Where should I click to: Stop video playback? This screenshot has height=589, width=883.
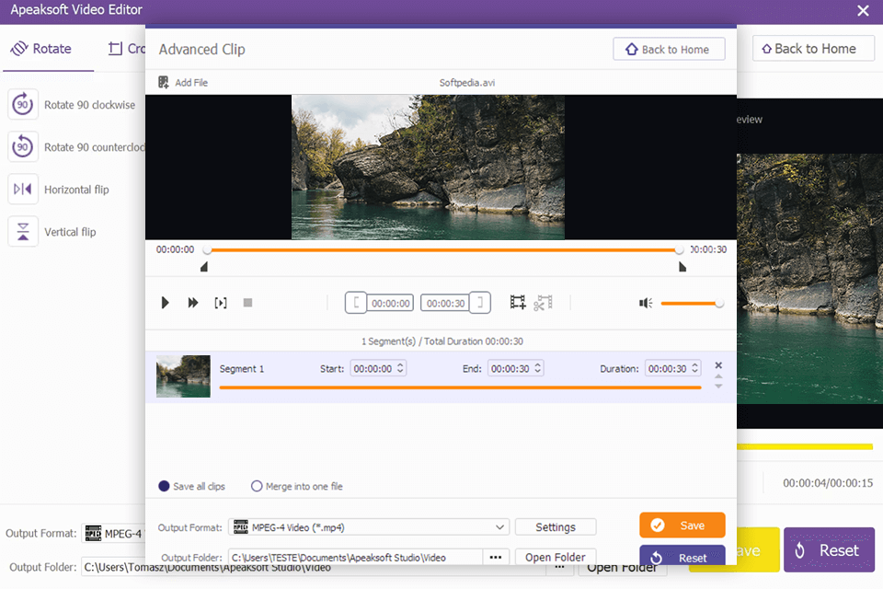(x=247, y=303)
